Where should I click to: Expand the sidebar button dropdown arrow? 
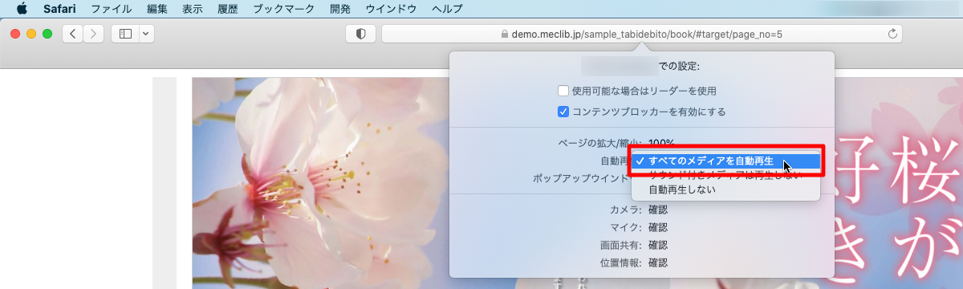coord(146,34)
